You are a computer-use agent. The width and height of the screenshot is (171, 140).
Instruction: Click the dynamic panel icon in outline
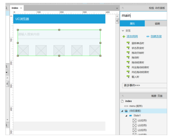pyautogui.click(x=126, y=111)
